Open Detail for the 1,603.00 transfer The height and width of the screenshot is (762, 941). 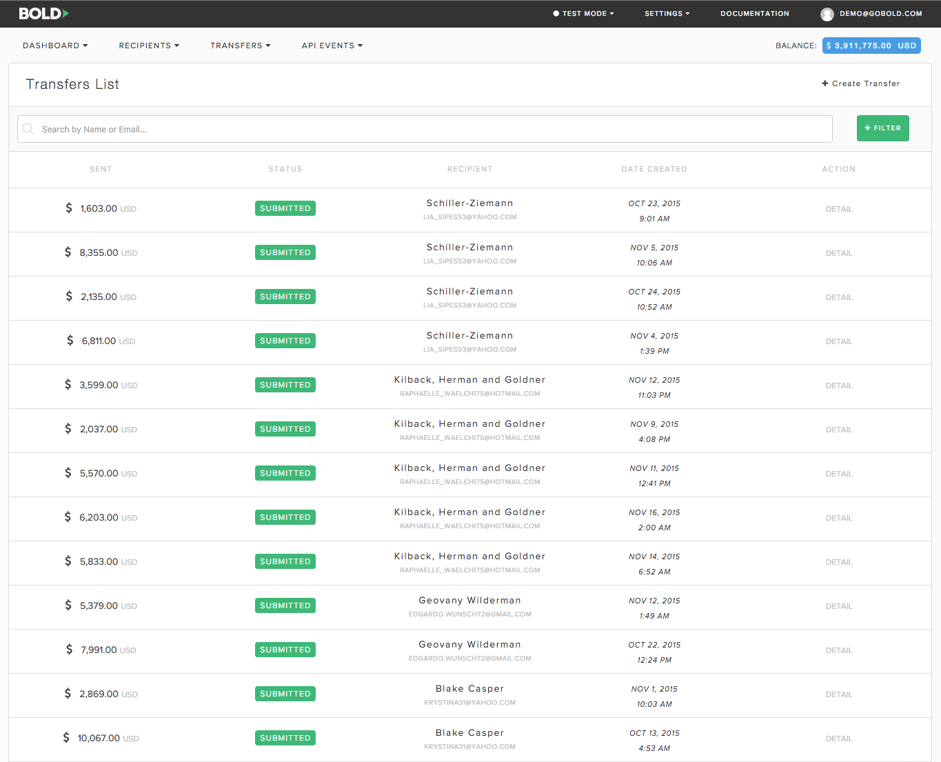839,209
